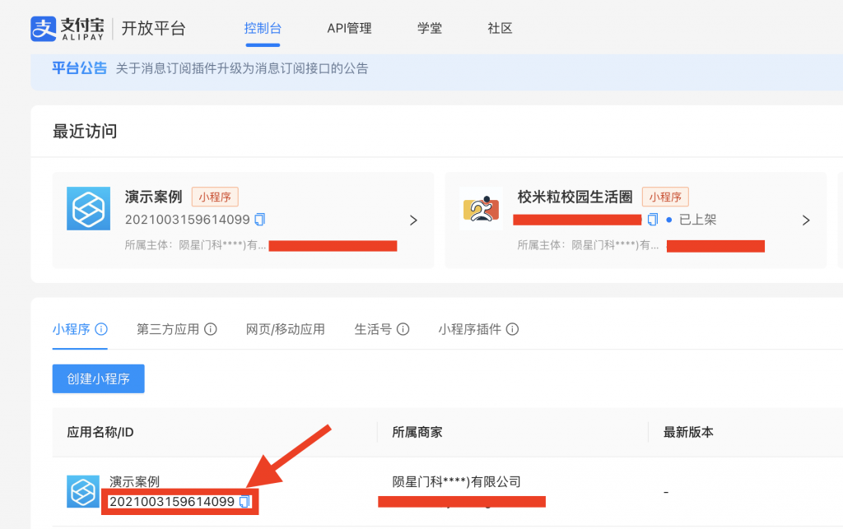Image resolution: width=843 pixels, height=529 pixels.
Task: Click the 创建小程序 button
Action: [x=98, y=378]
